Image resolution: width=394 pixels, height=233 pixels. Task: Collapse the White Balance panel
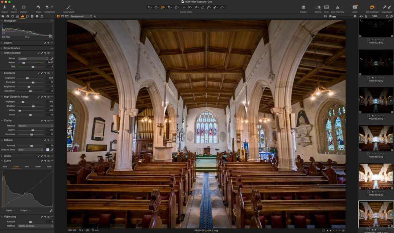tap(2, 53)
